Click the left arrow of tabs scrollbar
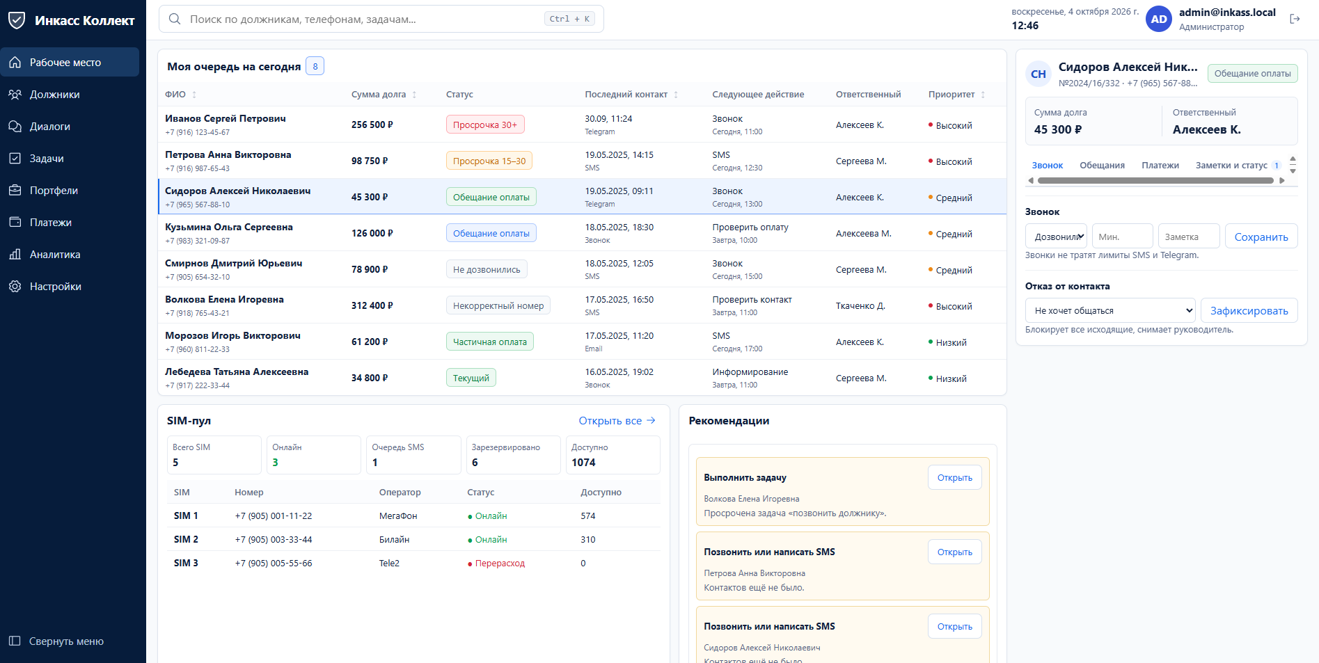 point(1031,180)
